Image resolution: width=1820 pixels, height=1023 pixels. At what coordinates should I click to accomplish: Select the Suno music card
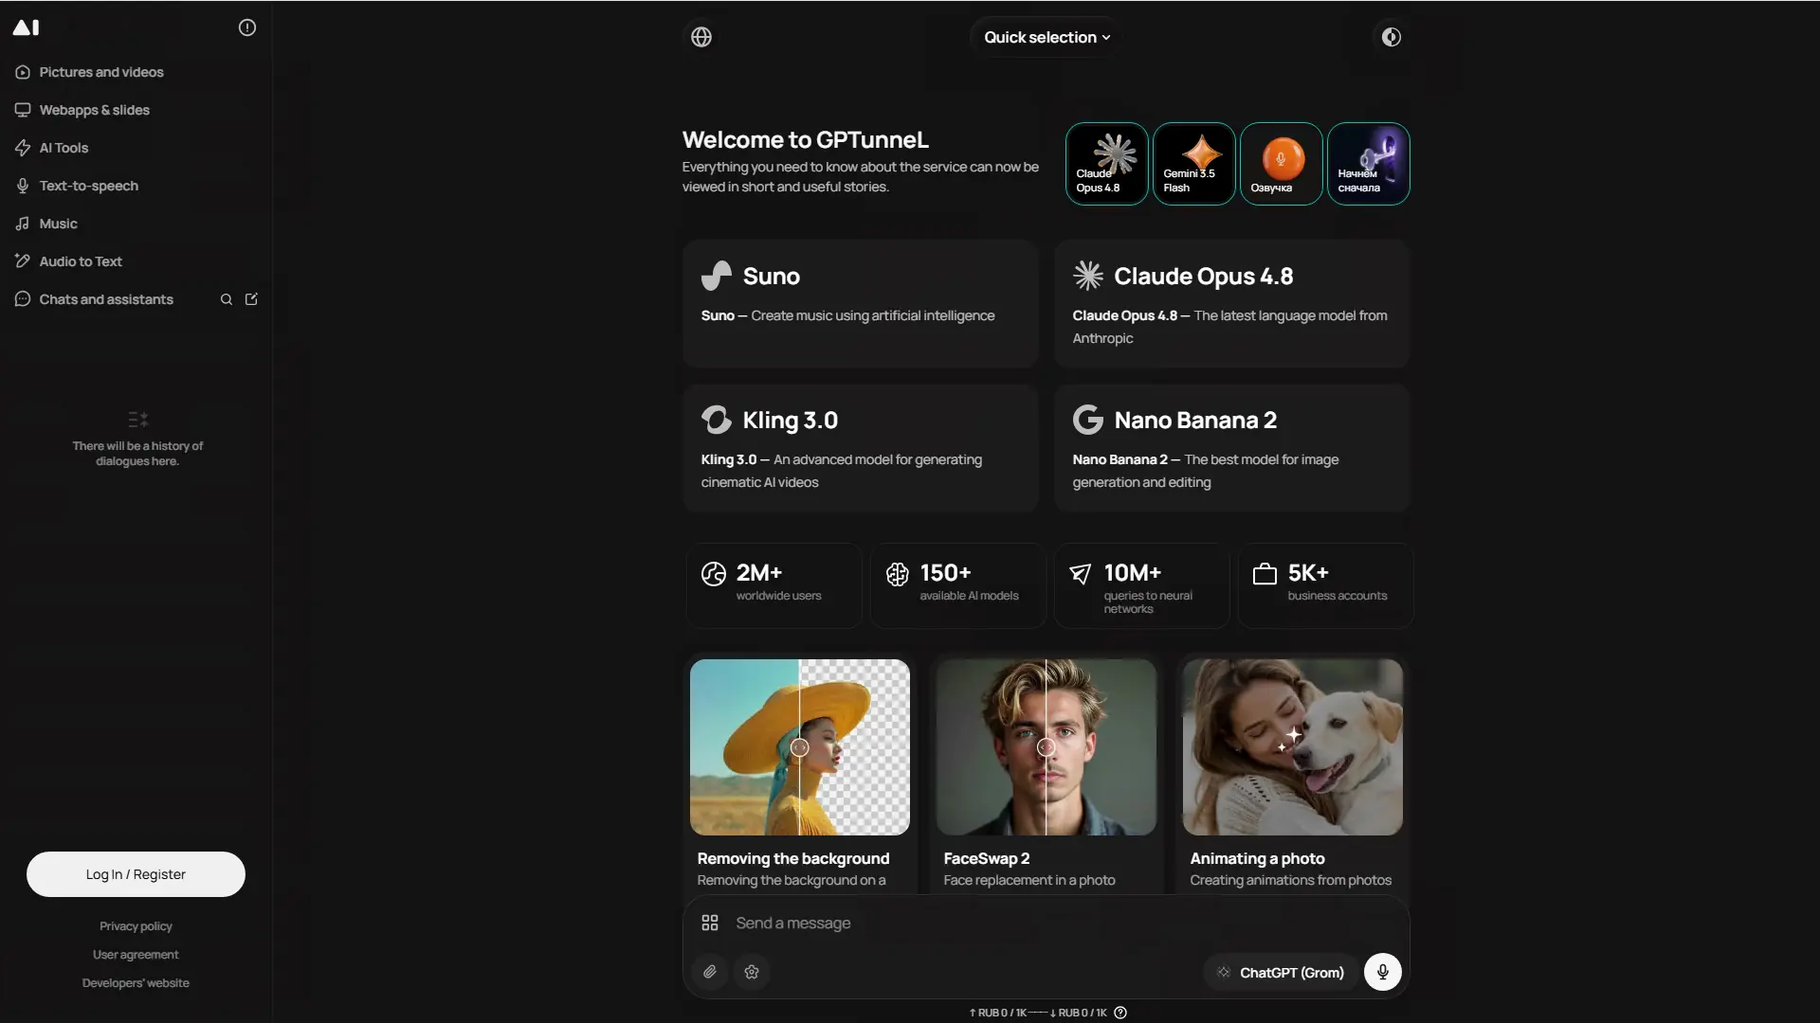[x=861, y=303]
